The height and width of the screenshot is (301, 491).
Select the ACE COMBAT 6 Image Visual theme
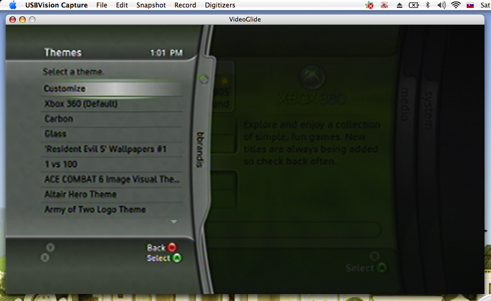pyautogui.click(x=112, y=179)
